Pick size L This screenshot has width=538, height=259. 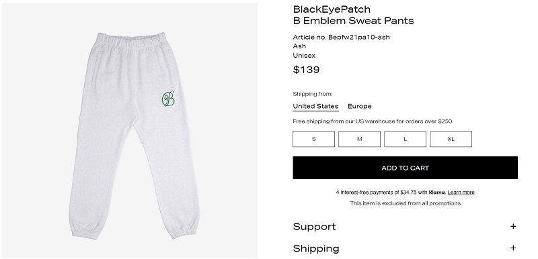click(406, 139)
